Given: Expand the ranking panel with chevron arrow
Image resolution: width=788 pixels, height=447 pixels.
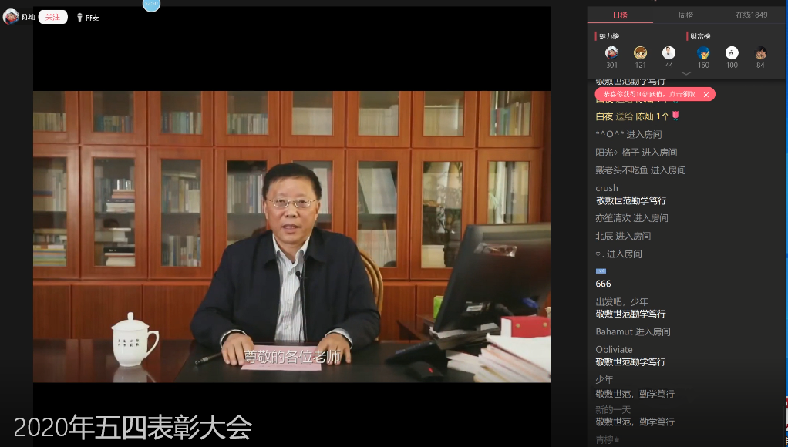Looking at the screenshot, I should click(685, 73).
